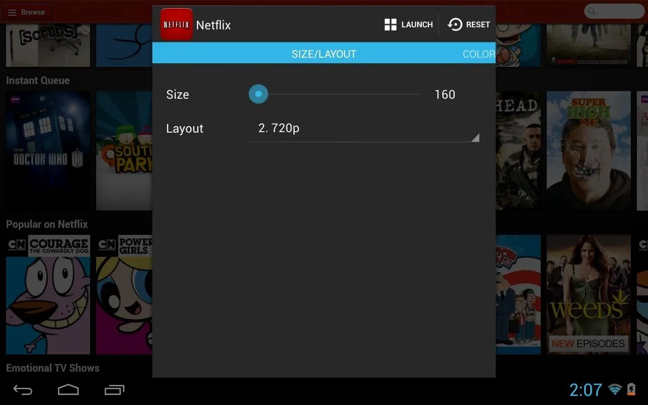This screenshot has height=405, width=648.
Task: Open the Courage the Cowardly Dog thumbnail
Action: tap(48, 295)
